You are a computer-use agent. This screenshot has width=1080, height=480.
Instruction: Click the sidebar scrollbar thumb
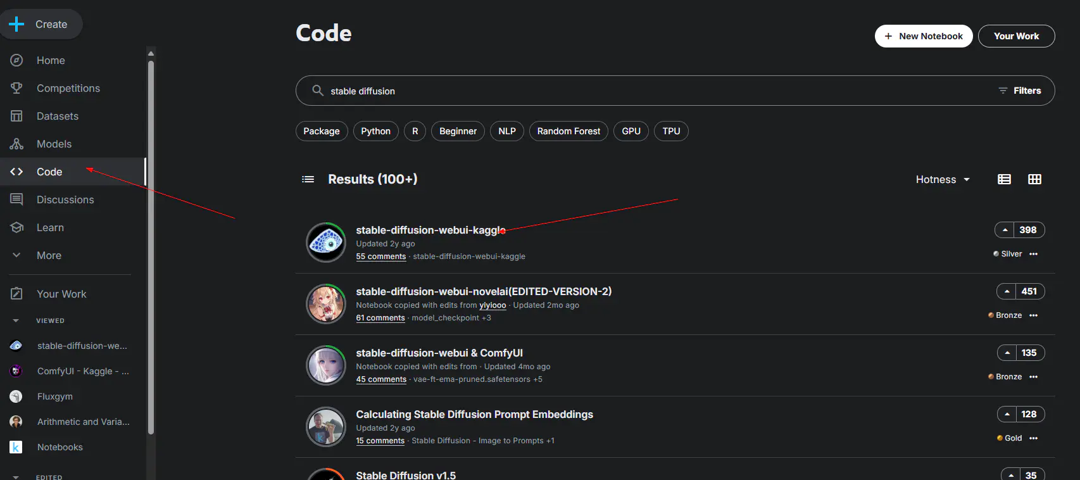tap(151, 247)
